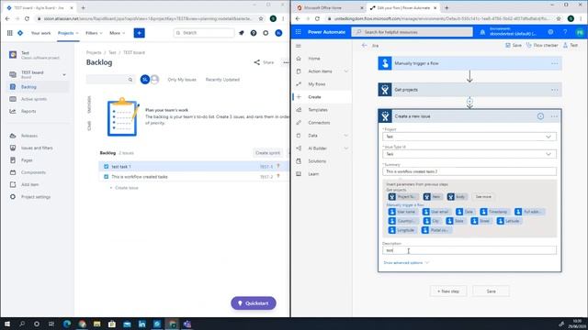This screenshot has height=330, width=588.
Task: Expand TEST board switcher chevron
Action: click(64, 75)
